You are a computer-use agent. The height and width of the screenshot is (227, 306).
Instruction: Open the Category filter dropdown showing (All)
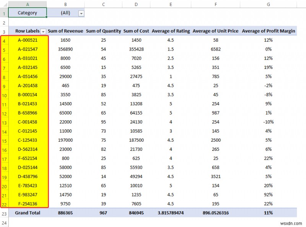tap(81, 13)
